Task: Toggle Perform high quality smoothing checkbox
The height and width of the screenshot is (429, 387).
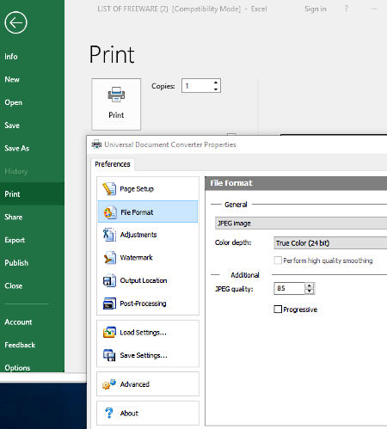Action: pos(278,260)
